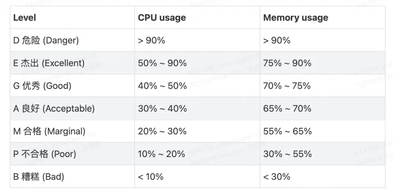Click the 75% ~ 90% Memory usage cell

coord(287,63)
